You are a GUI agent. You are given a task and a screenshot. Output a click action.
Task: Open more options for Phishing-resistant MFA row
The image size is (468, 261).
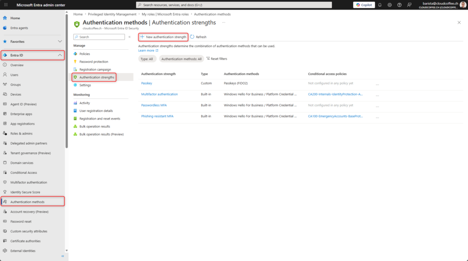coord(377,117)
